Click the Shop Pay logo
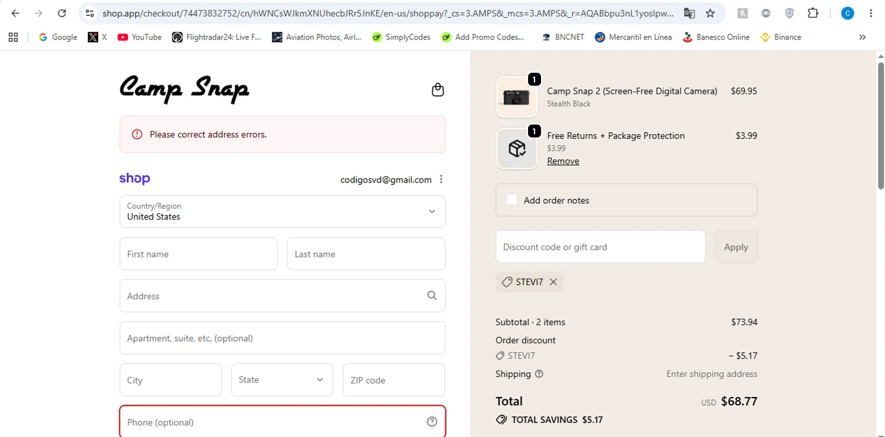This screenshot has height=437, width=885. (135, 178)
